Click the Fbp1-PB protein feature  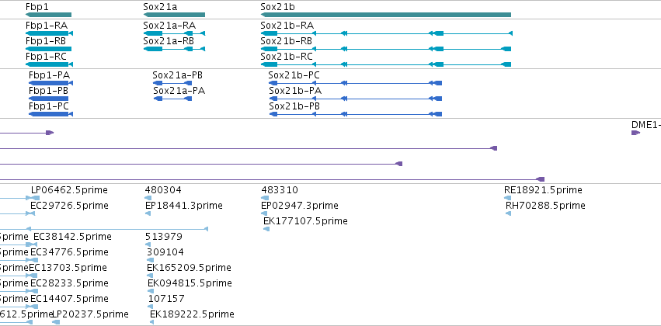click(x=48, y=99)
